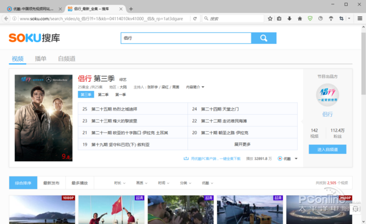Image resolution: width=366 pixels, height=224 pixels.
Task: Click the 侣行 channel round avatar
Action: pos(328,95)
